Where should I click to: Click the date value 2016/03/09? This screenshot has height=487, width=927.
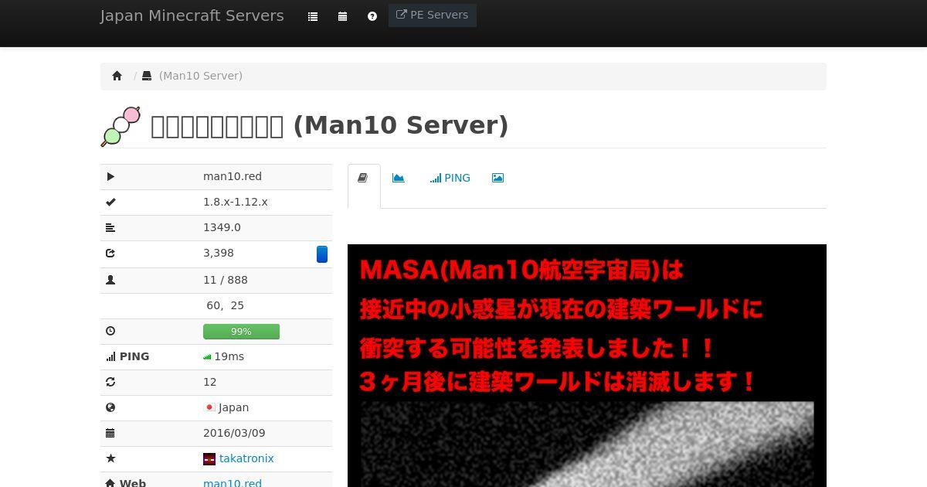point(234,433)
